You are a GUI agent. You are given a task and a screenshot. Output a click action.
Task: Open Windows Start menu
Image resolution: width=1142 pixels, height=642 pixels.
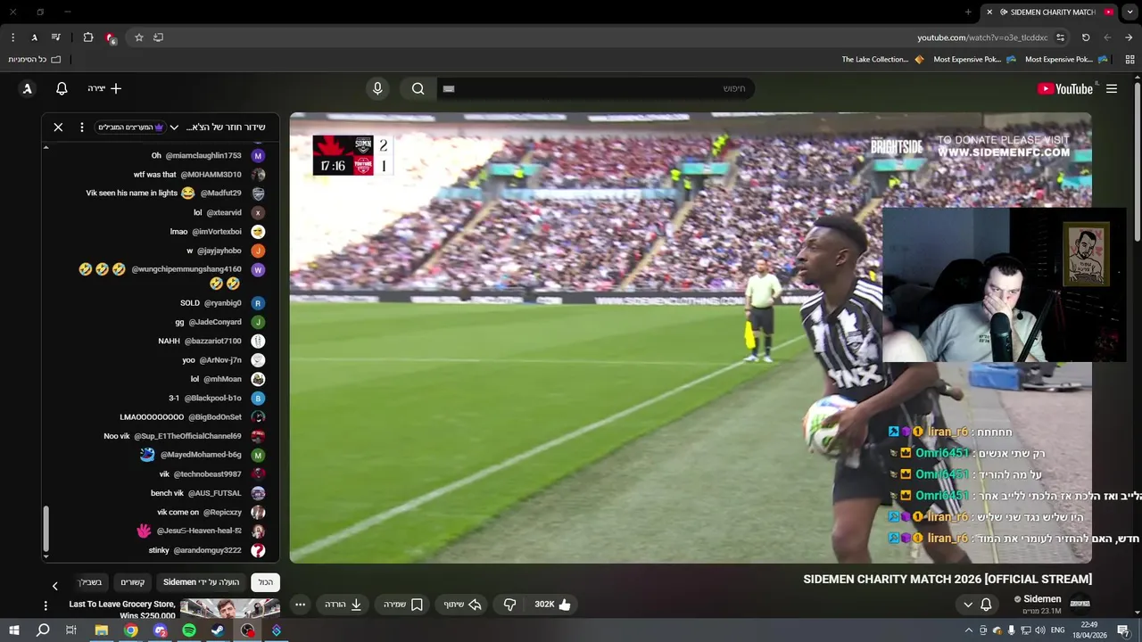click(x=13, y=630)
